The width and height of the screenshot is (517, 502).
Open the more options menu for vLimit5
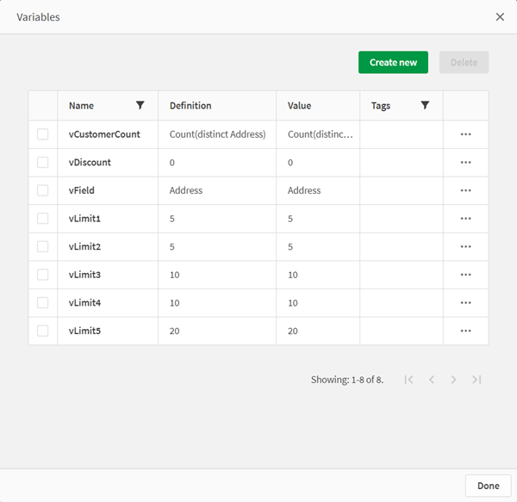point(465,331)
